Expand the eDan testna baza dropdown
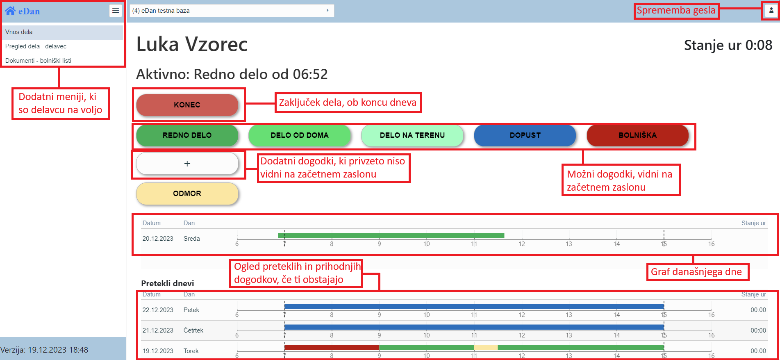Screen dimensions: 780x360 [232, 11]
